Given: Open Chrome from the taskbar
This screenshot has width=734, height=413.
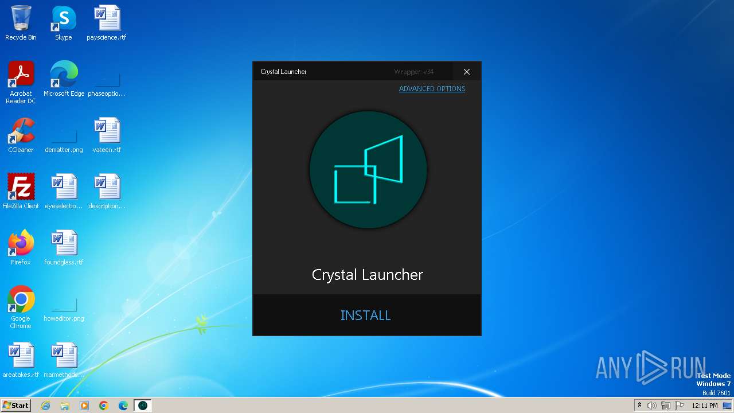Looking at the screenshot, I should pos(104,406).
